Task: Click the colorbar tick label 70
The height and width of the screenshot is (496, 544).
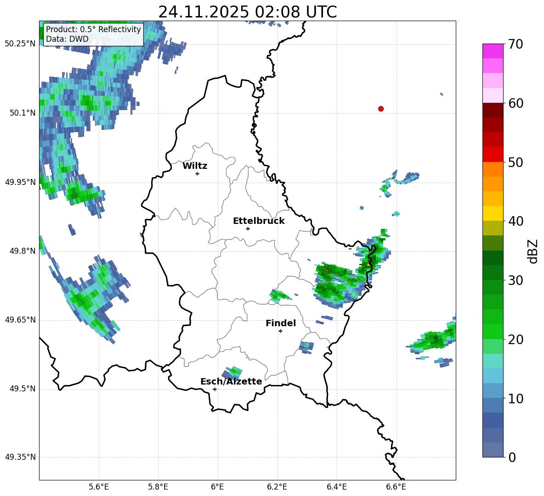Action: pyautogui.click(x=516, y=45)
